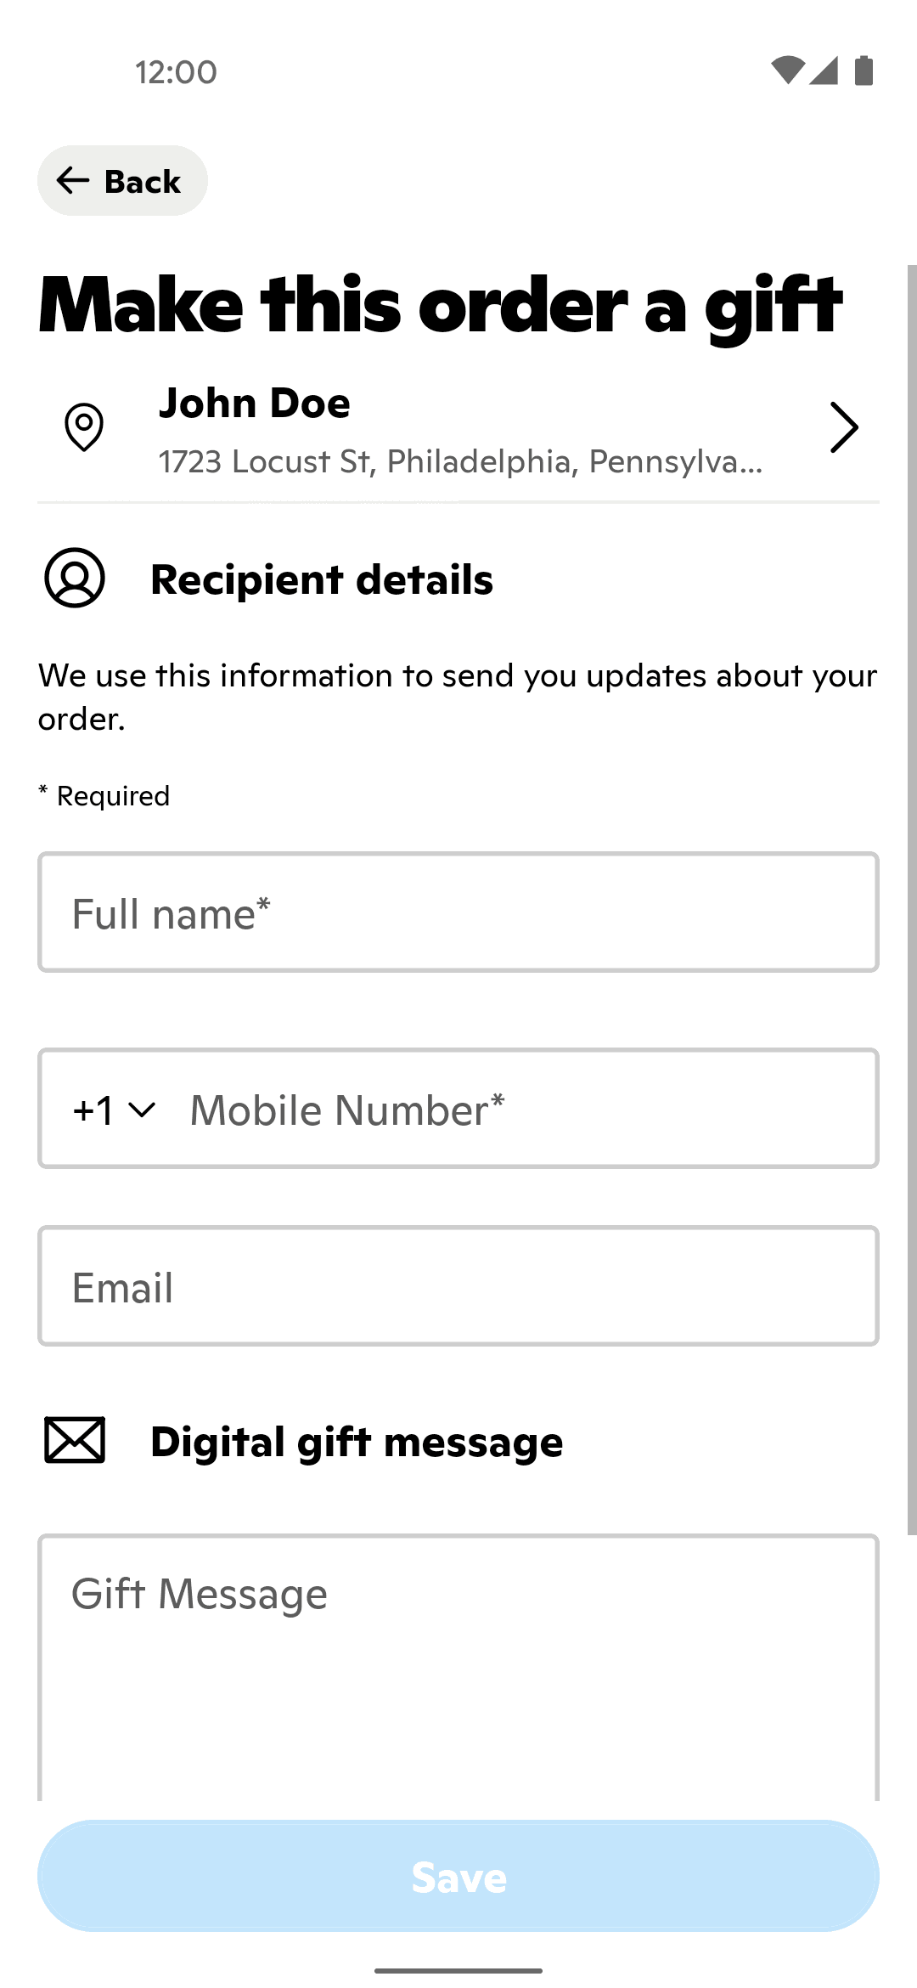Viewport: 917px width, 1988px height.
Task: Click the envelope icon for gift message
Action: [75, 1440]
